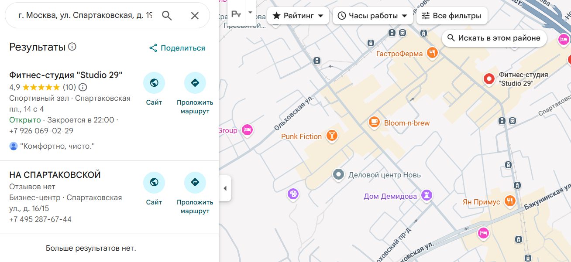Clear the search query with X icon
The width and height of the screenshot is (571, 262).
click(x=195, y=16)
